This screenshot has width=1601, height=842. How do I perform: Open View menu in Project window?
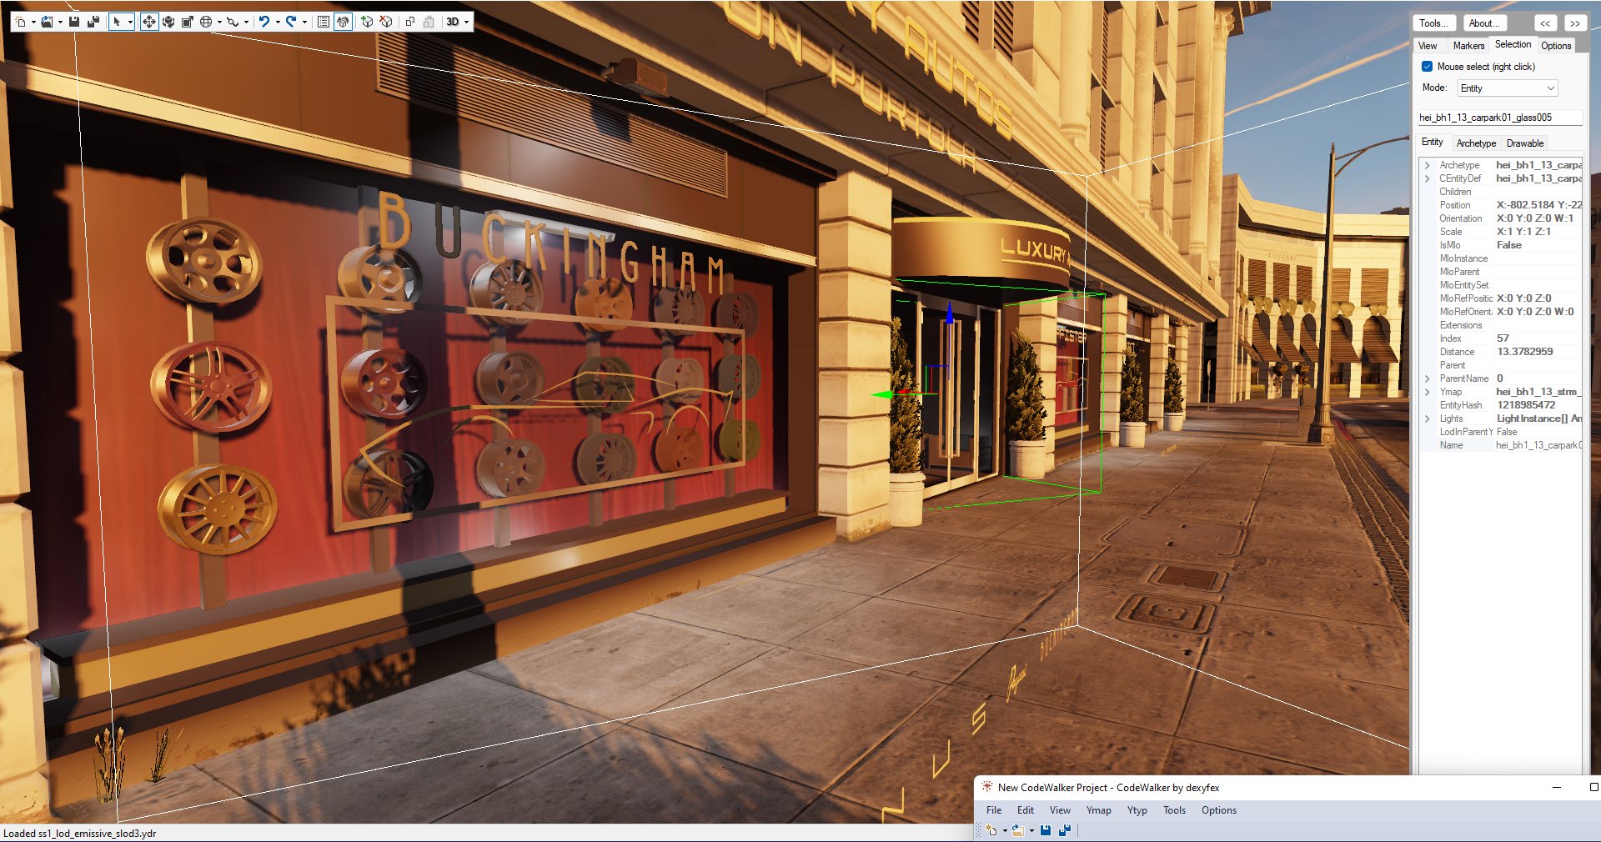coord(1060,810)
